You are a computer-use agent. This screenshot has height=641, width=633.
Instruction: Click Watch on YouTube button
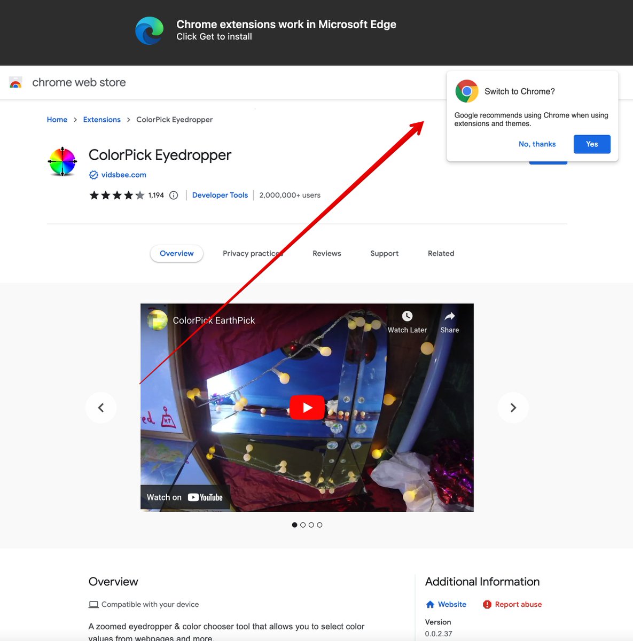click(x=185, y=497)
